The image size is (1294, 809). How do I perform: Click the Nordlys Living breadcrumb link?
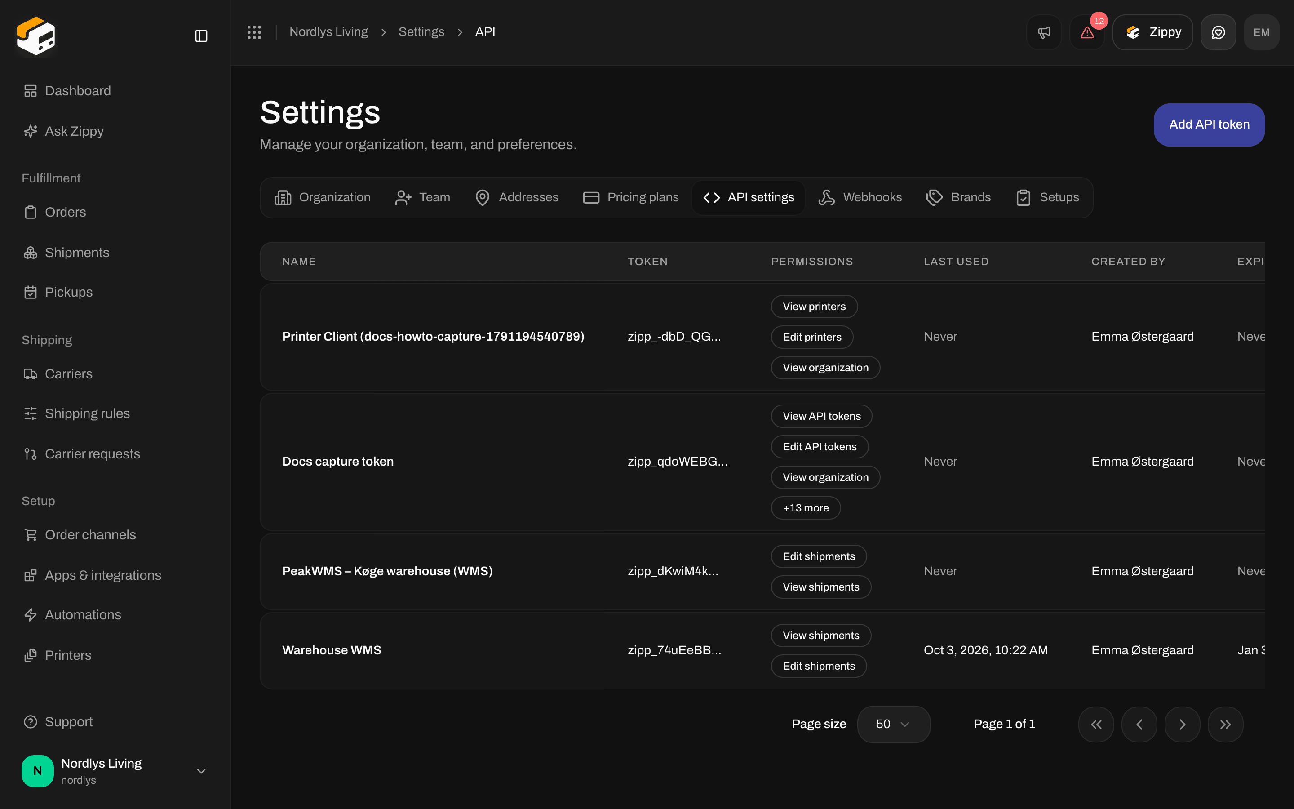coord(328,32)
